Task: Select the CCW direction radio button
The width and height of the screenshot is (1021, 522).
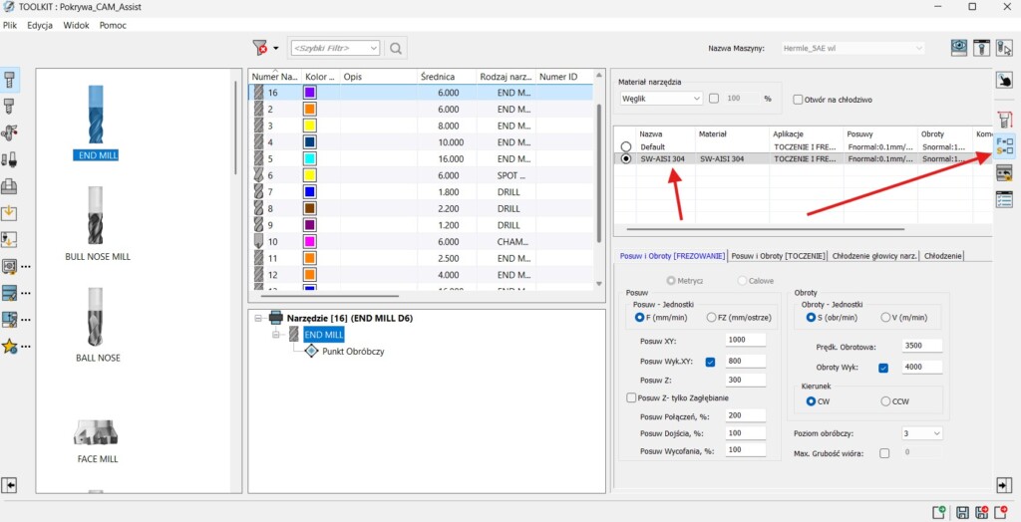Action: 886,401
